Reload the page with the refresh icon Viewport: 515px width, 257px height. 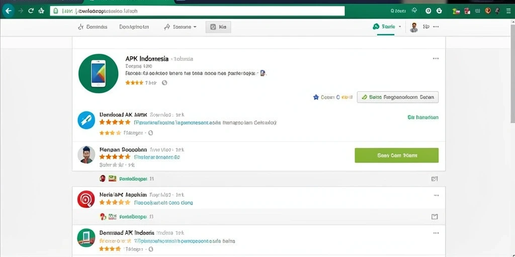[31, 11]
